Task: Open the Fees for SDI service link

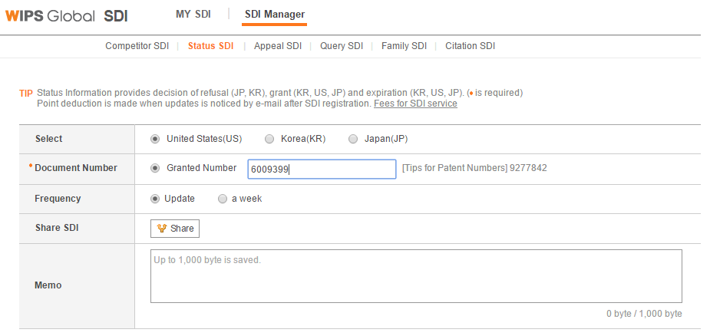Action: tap(415, 104)
